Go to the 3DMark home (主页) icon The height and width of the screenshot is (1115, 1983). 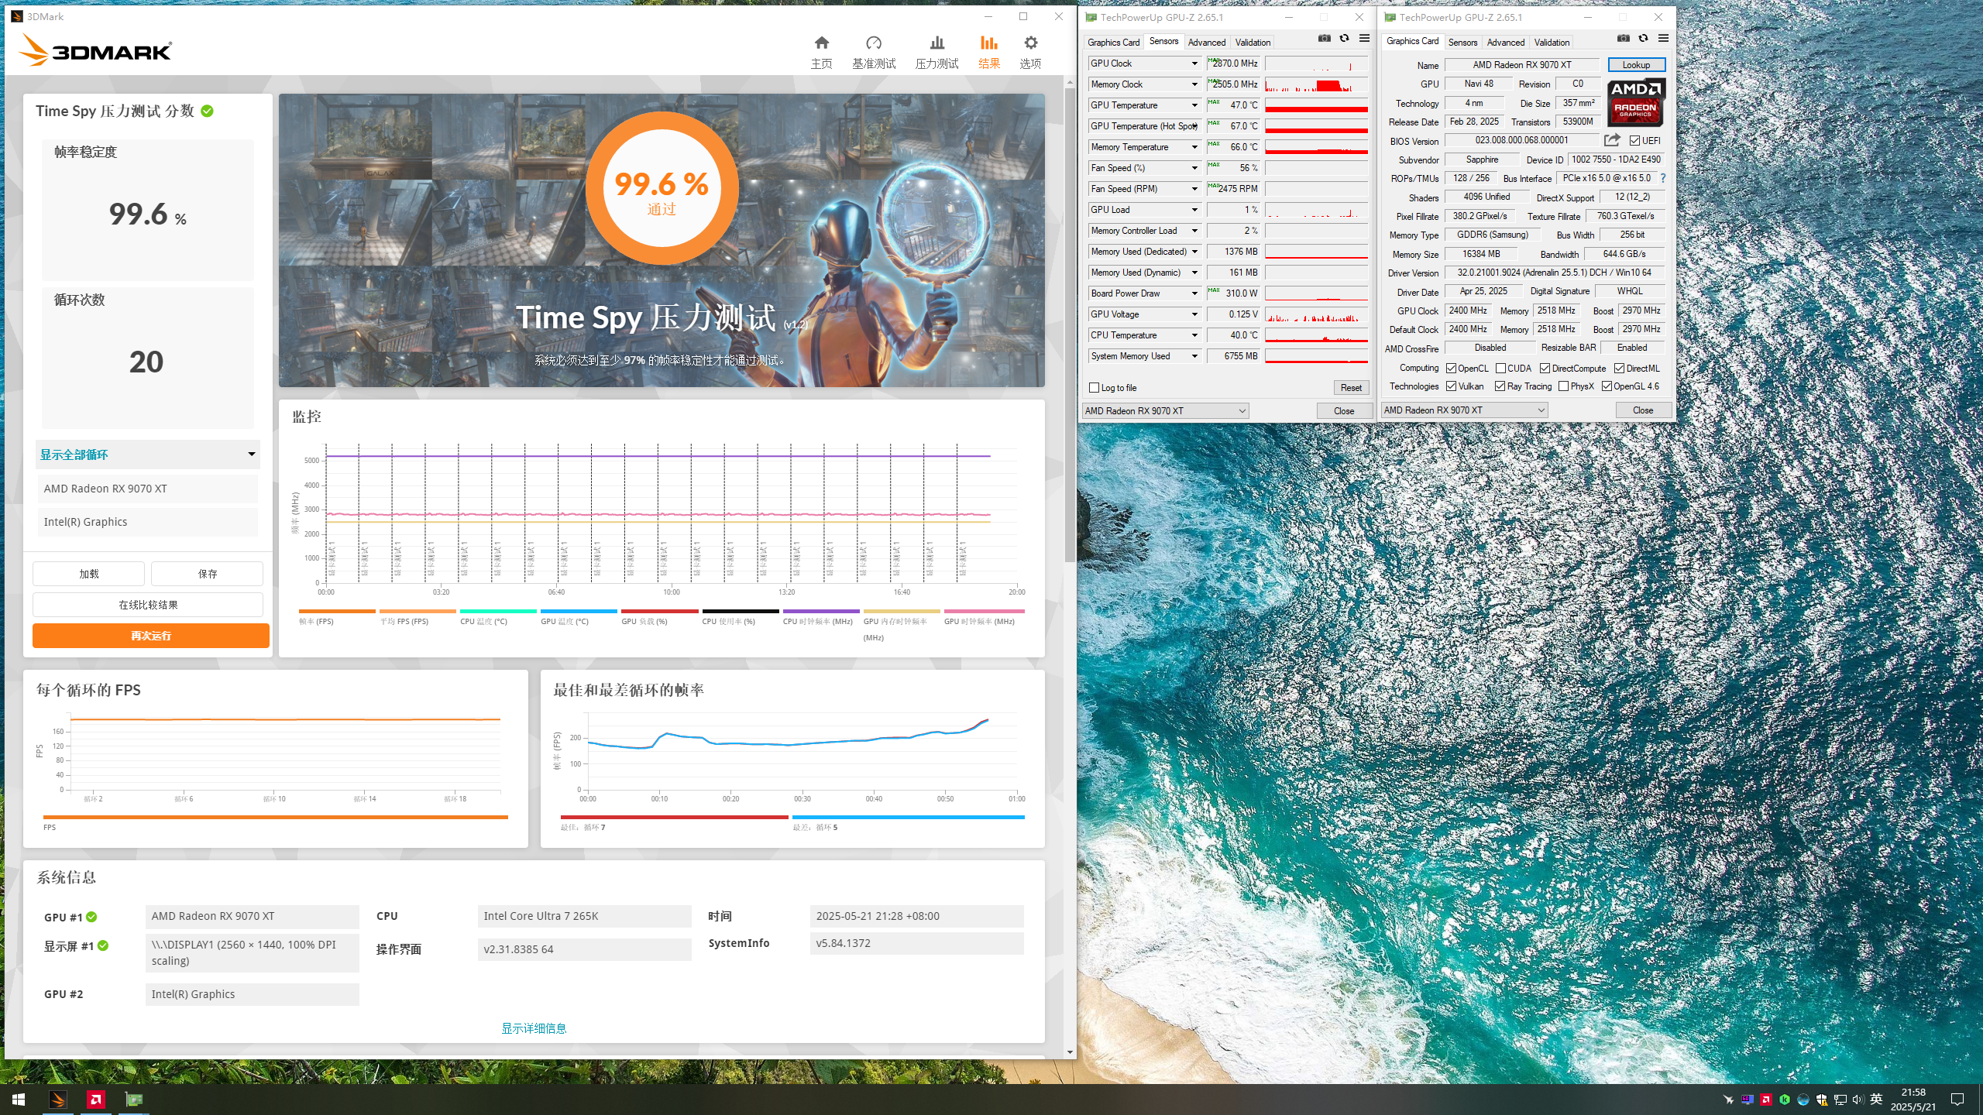point(822,43)
